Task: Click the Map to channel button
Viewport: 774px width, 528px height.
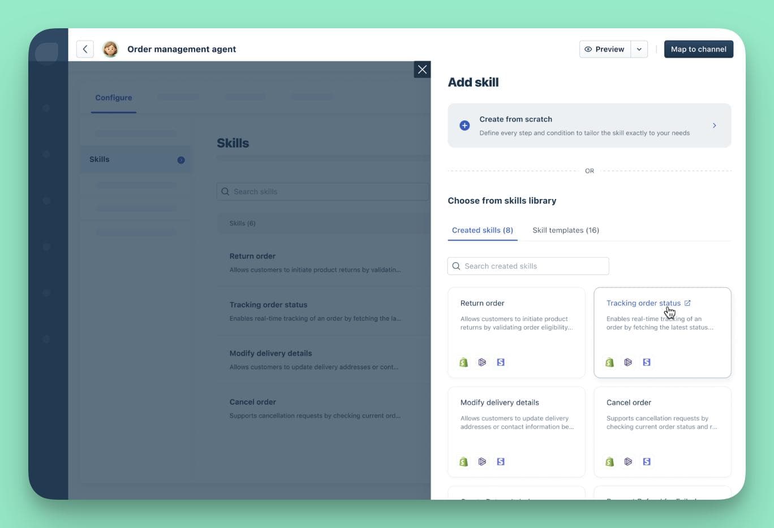Action: pos(698,49)
